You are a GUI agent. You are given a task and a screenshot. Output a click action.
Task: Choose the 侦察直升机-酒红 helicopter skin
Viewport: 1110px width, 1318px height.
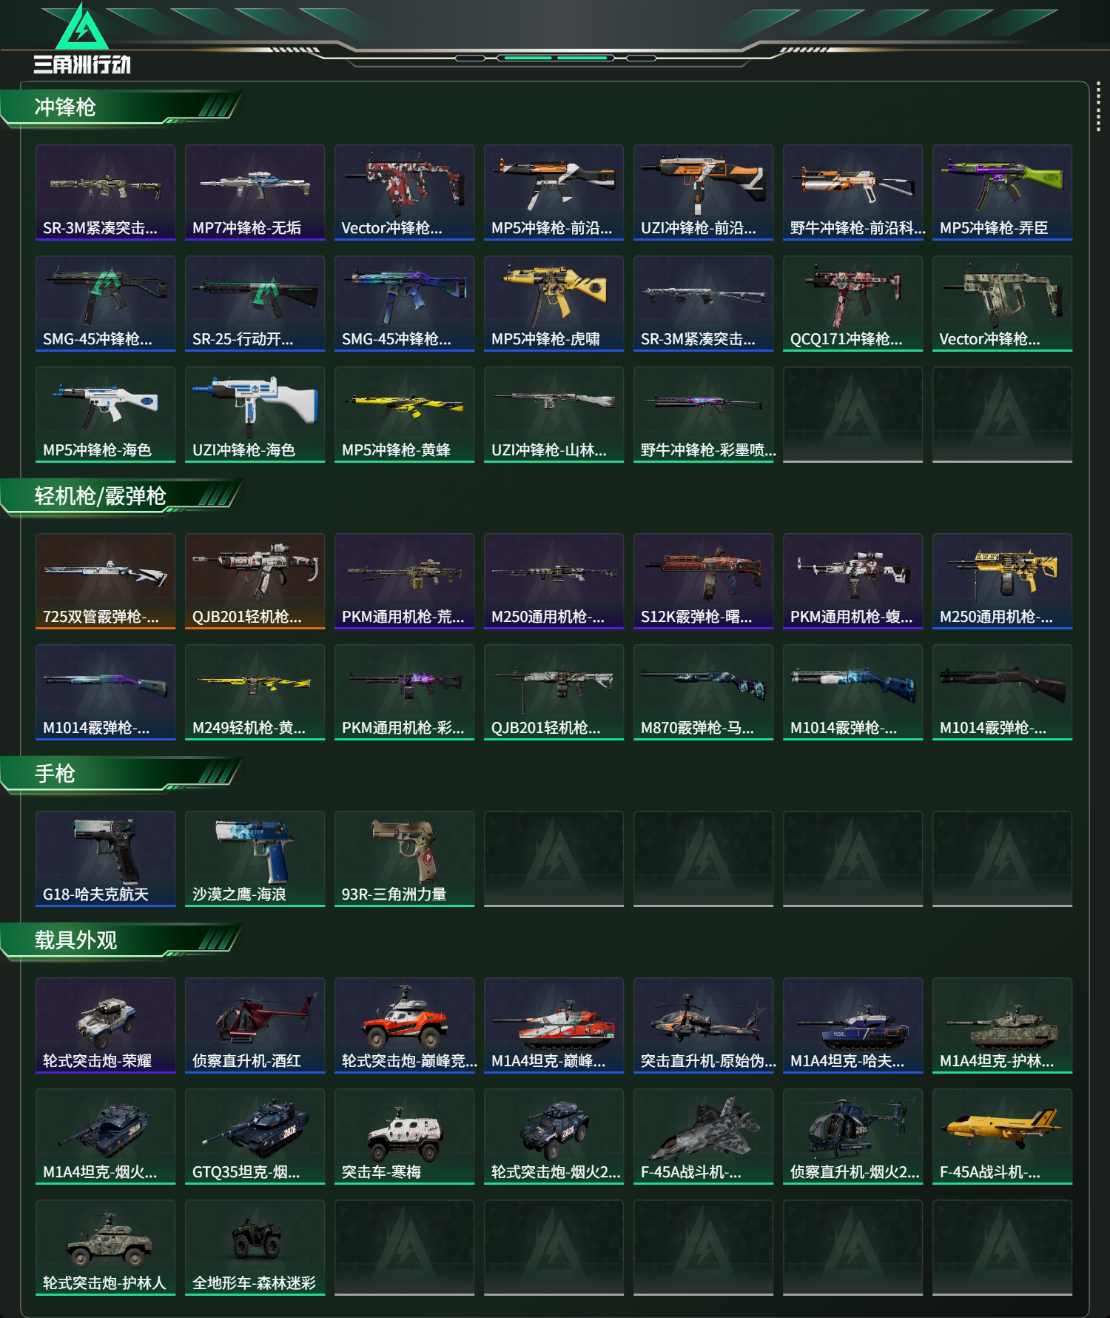tap(255, 1026)
